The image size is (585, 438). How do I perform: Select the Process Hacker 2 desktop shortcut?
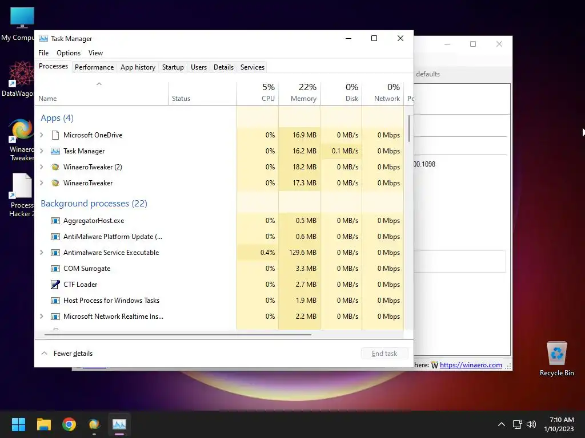tap(21, 195)
